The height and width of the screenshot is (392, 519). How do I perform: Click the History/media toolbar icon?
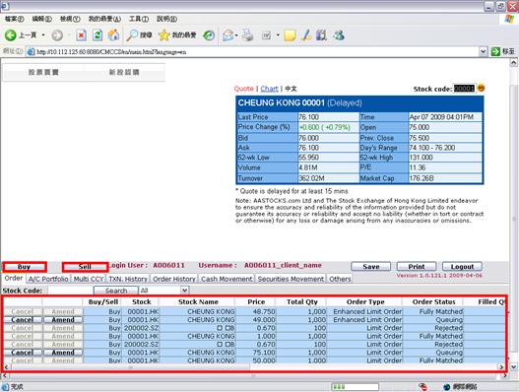click(209, 35)
